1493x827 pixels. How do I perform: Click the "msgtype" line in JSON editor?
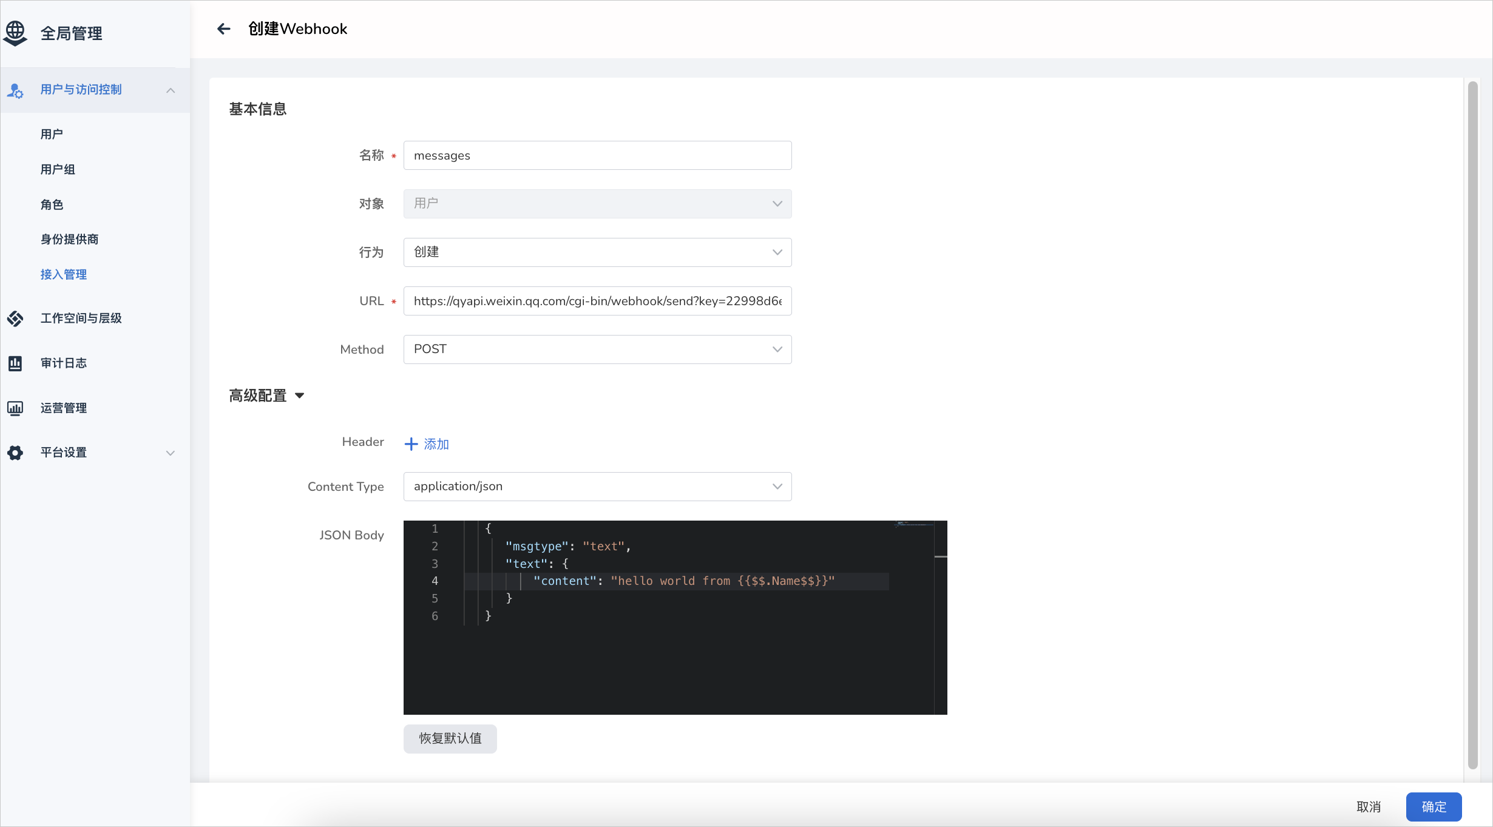point(568,547)
